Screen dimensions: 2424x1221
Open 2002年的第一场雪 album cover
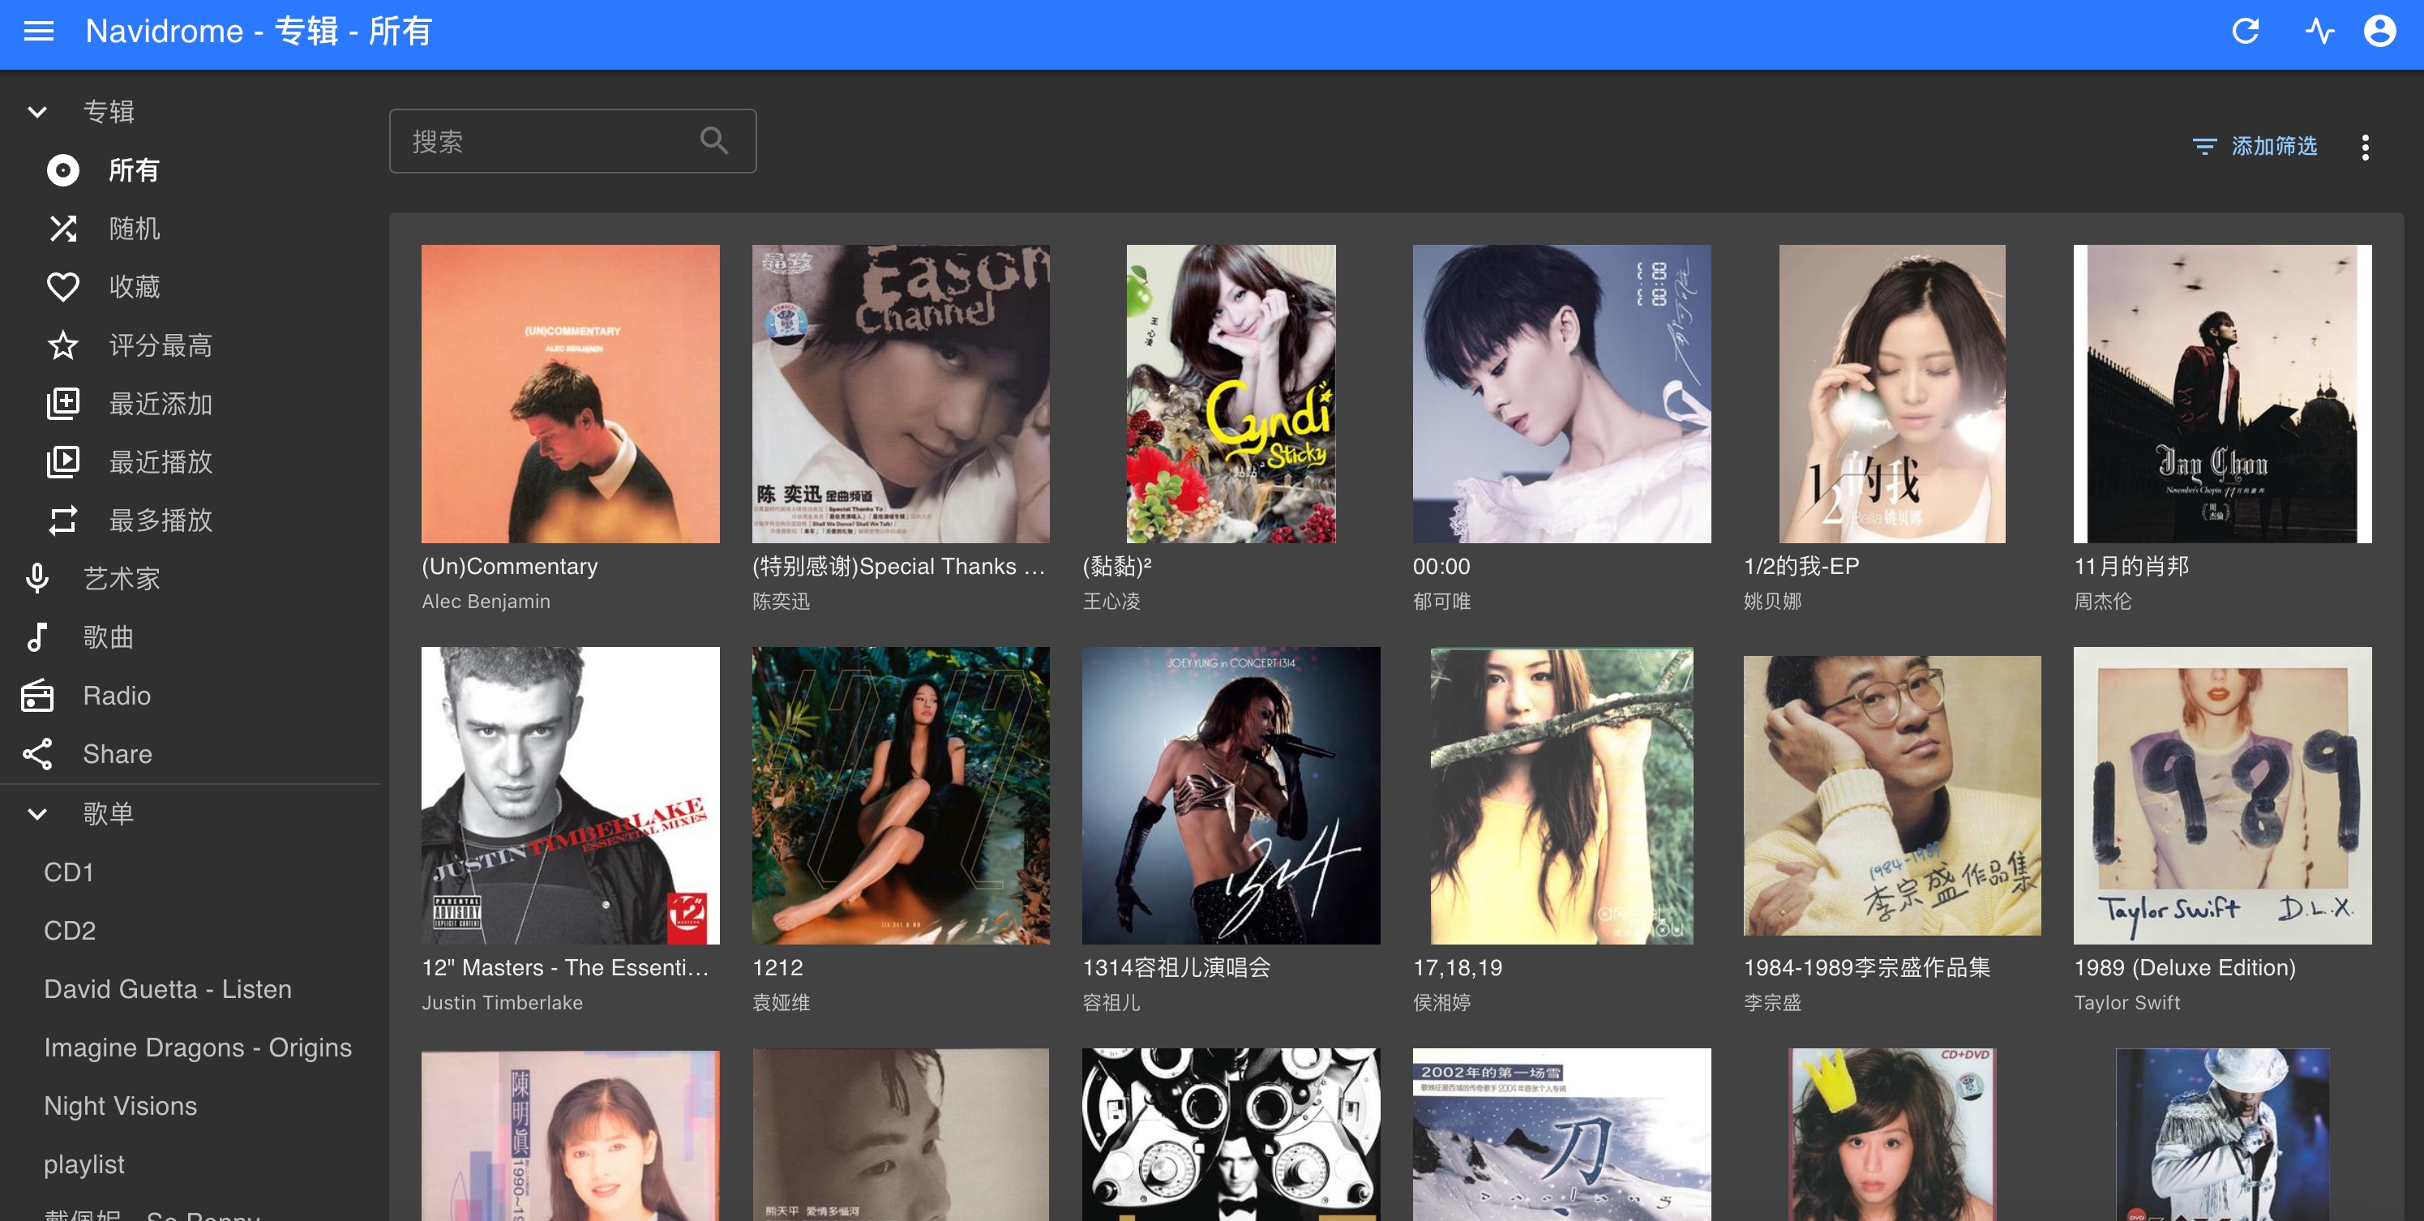(x=1562, y=1134)
